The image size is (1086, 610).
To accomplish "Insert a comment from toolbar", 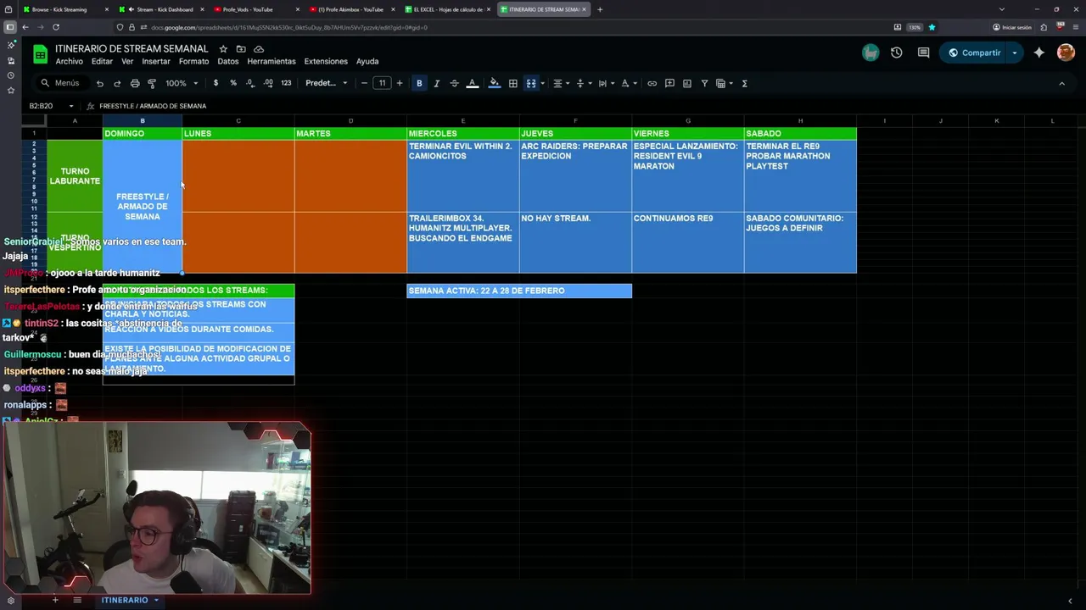I will (x=669, y=83).
